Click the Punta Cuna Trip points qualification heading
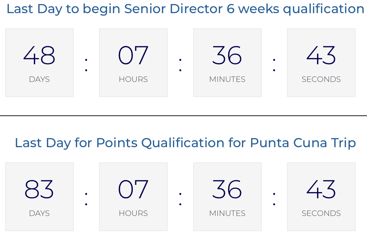 click(185, 143)
